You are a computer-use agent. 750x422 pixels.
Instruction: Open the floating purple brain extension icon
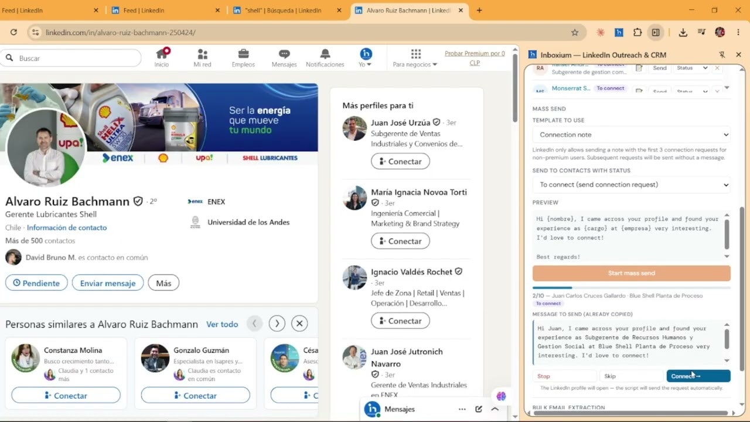pyautogui.click(x=501, y=396)
